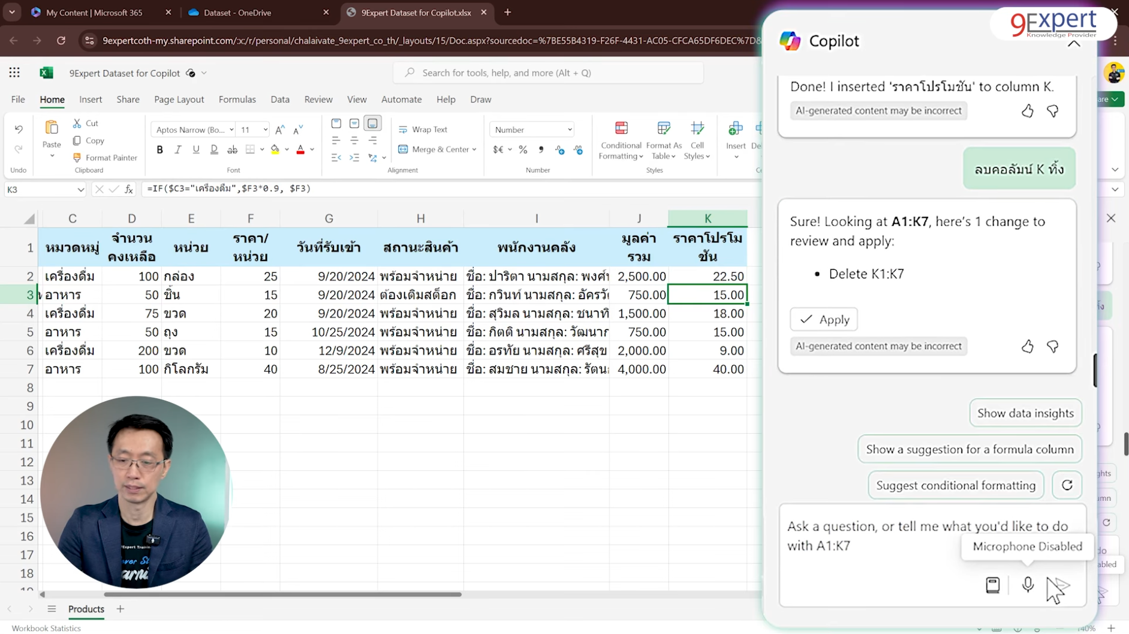The height and width of the screenshot is (634, 1129).
Task: Toggle bold formatting
Action: point(159,149)
